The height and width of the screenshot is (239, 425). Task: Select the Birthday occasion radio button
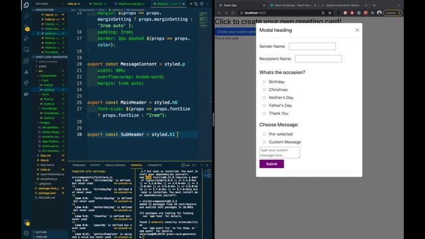(264, 82)
